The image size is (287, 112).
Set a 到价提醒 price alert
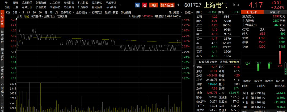126,12
